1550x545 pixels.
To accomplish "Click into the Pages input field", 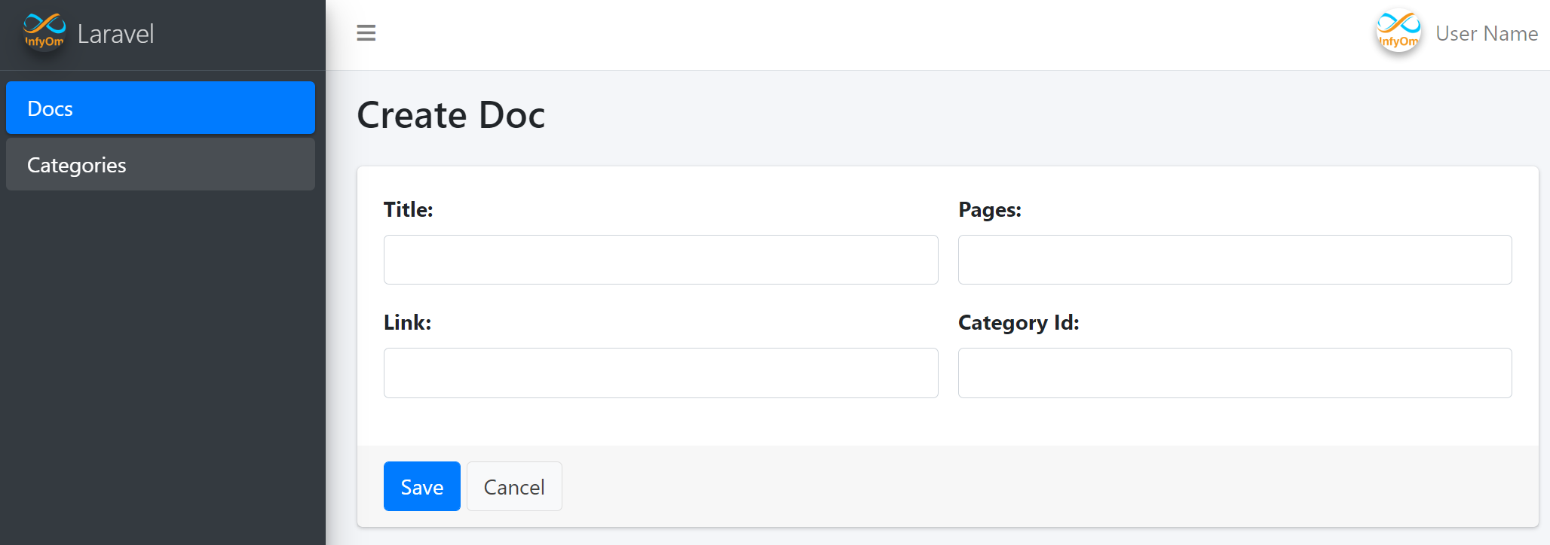I will [x=1234, y=260].
